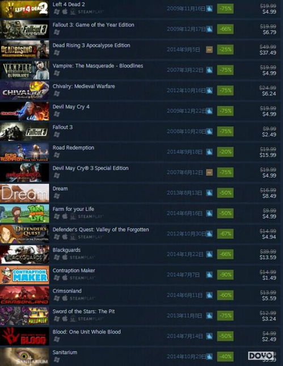283x366 pixels.
Task: Click thumbs-up icon on Road Redemption row
Action: click(209, 152)
